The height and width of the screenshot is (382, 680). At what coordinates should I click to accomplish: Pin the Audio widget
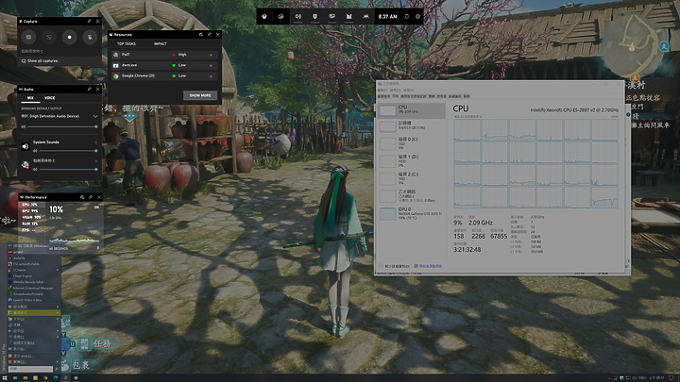click(x=90, y=90)
